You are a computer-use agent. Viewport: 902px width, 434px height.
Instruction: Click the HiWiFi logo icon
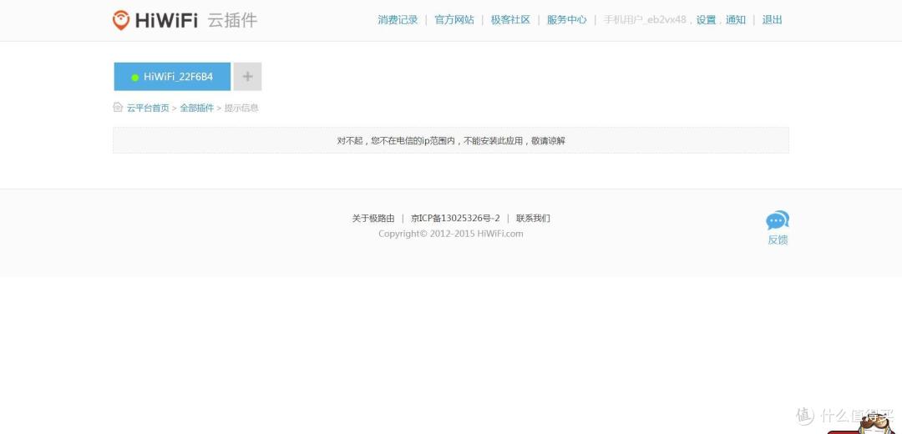click(x=121, y=19)
